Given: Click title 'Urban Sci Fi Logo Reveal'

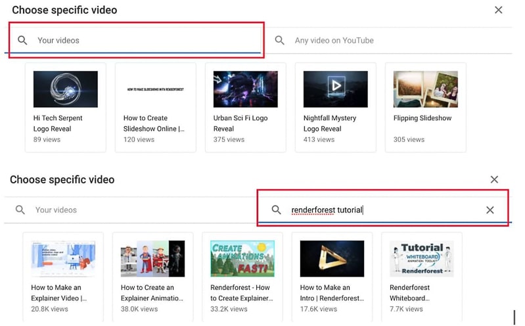Looking at the screenshot, I should coord(240,124).
